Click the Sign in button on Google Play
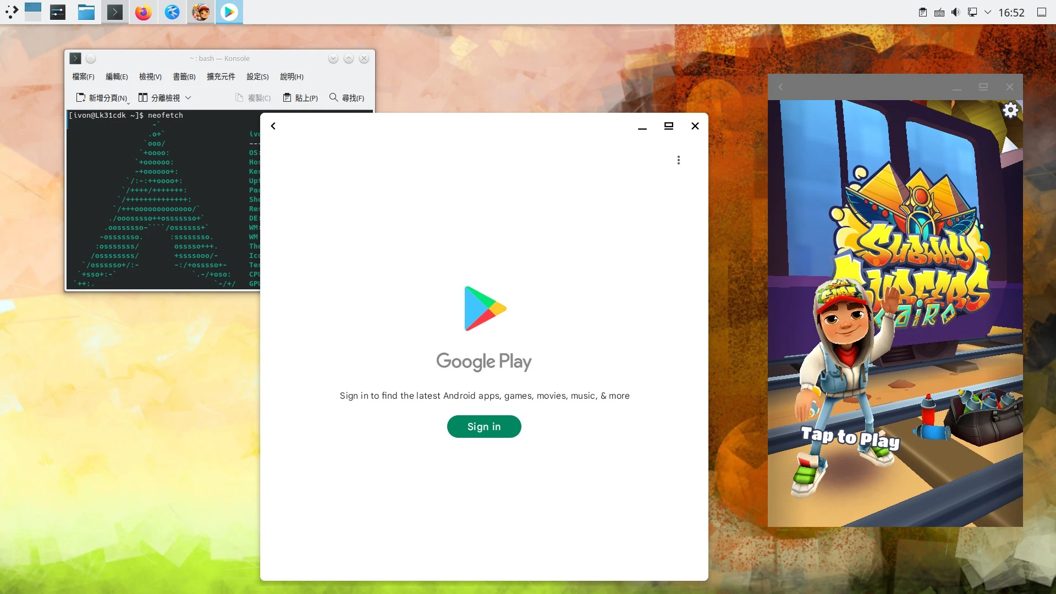Screen dimensions: 1056x594 coord(483,426)
